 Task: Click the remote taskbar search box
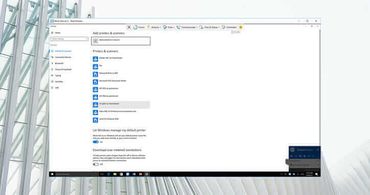(77, 174)
